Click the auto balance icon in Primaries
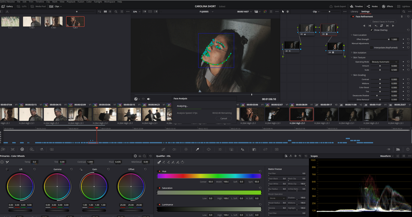 coord(2,162)
